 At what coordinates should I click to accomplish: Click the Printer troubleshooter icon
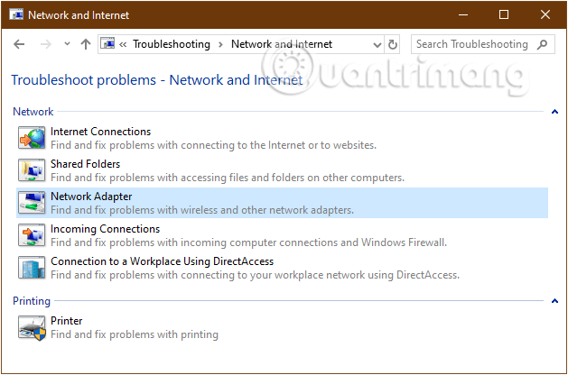[32, 327]
